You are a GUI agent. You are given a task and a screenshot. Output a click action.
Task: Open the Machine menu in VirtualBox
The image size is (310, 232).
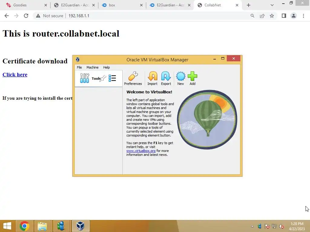click(x=92, y=67)
